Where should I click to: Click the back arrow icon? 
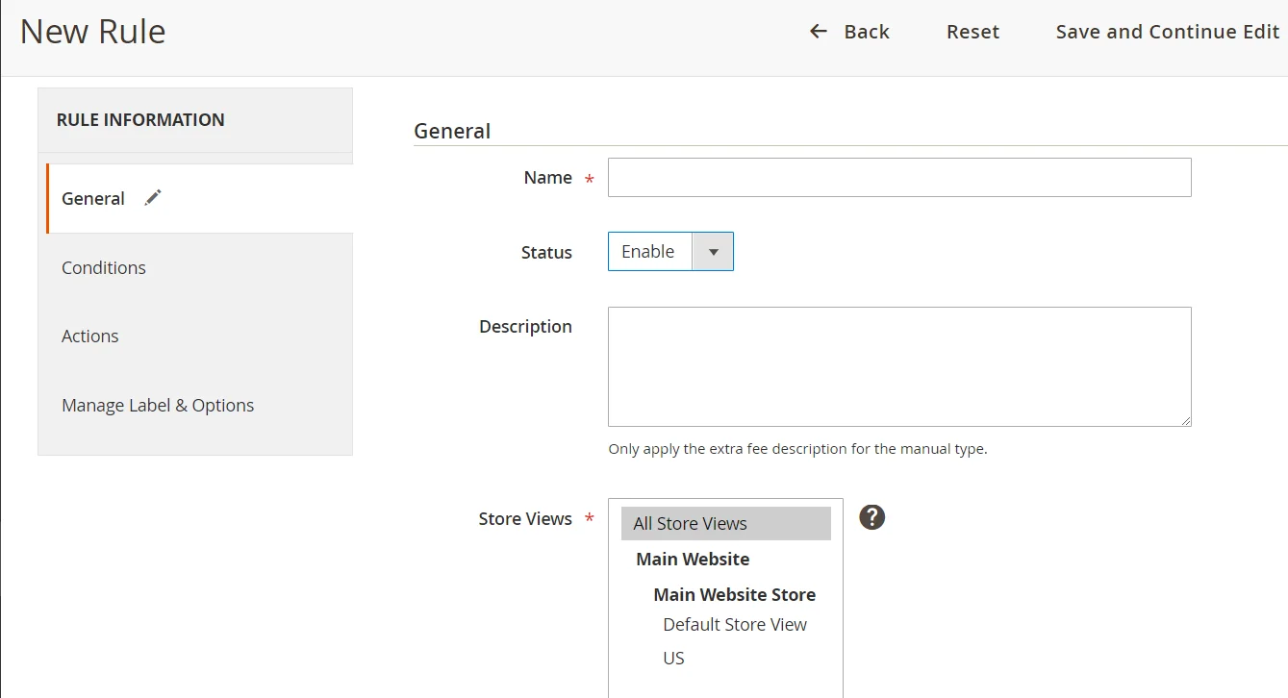tap(818, 32)
